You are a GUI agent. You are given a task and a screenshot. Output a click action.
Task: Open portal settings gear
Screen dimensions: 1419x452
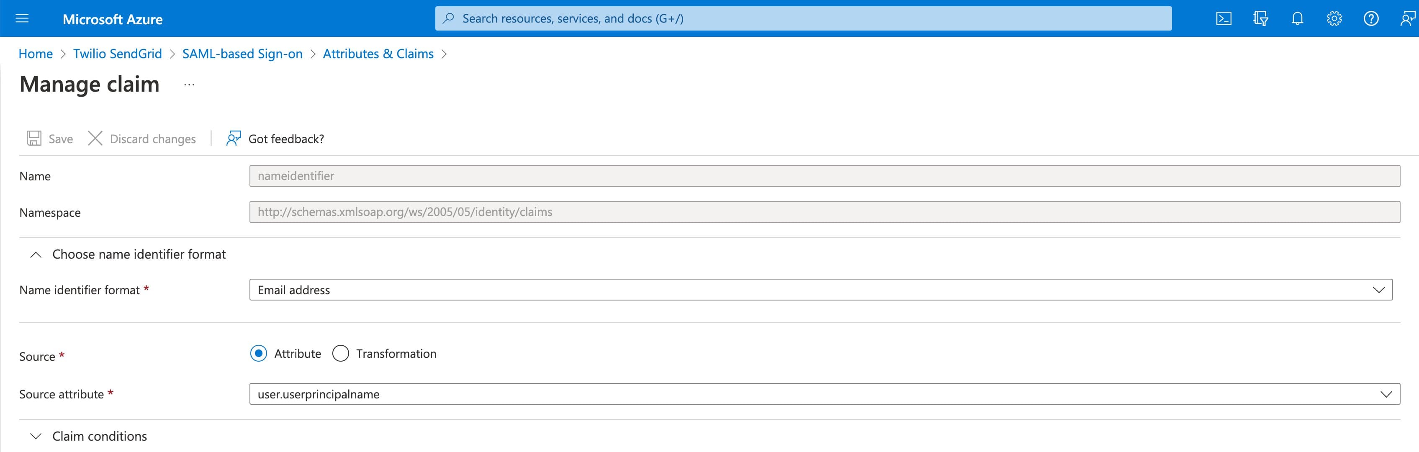coord(1334,18)
